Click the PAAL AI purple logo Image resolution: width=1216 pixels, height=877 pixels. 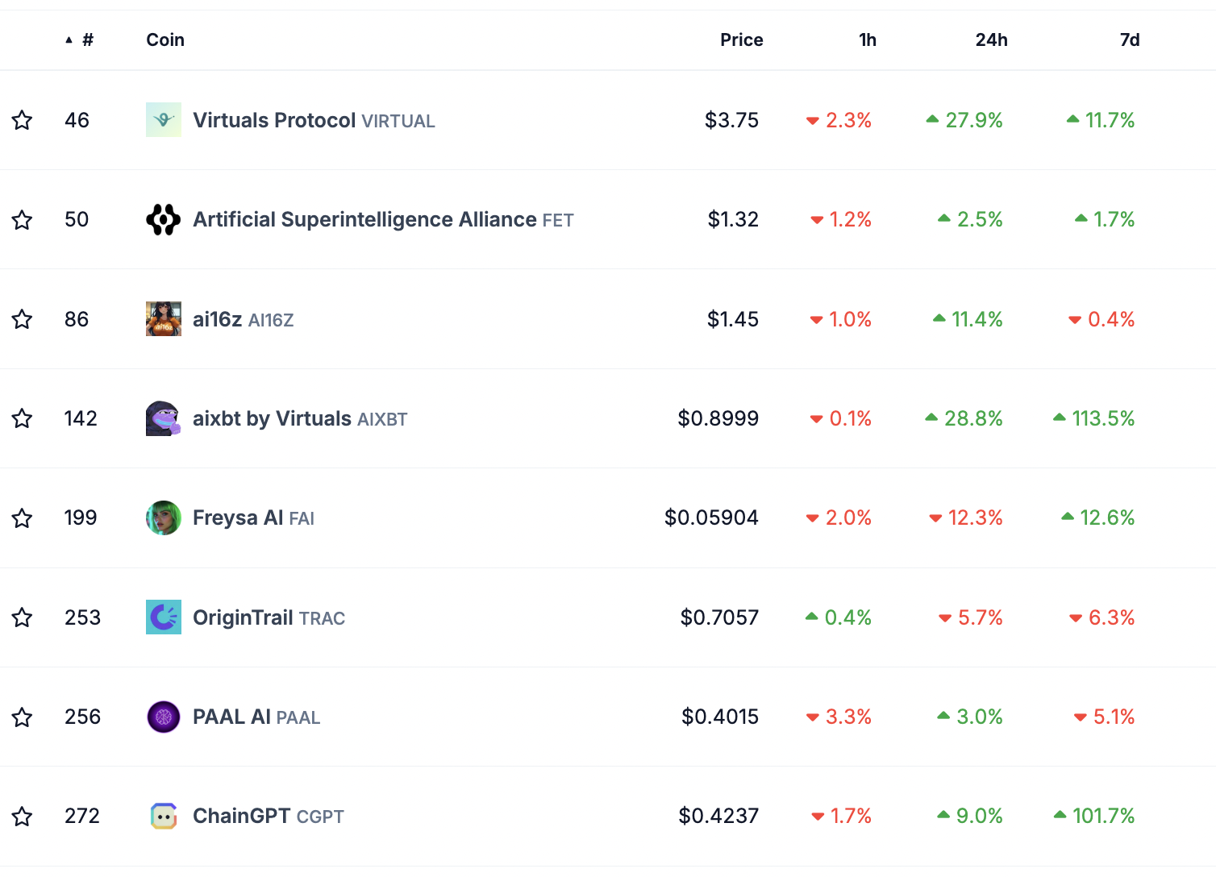tap(164, 717)
